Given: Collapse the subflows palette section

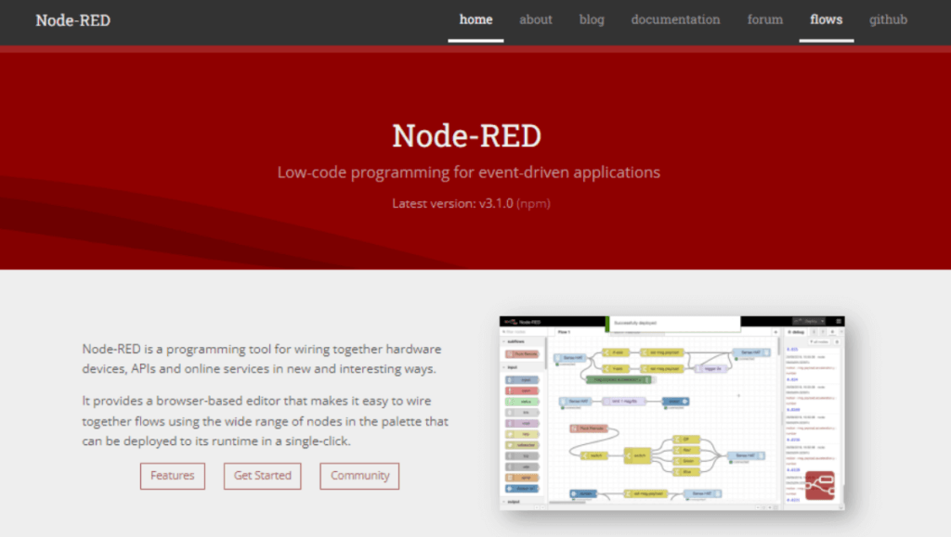Looking at the screenshot, I should [504, 341].
